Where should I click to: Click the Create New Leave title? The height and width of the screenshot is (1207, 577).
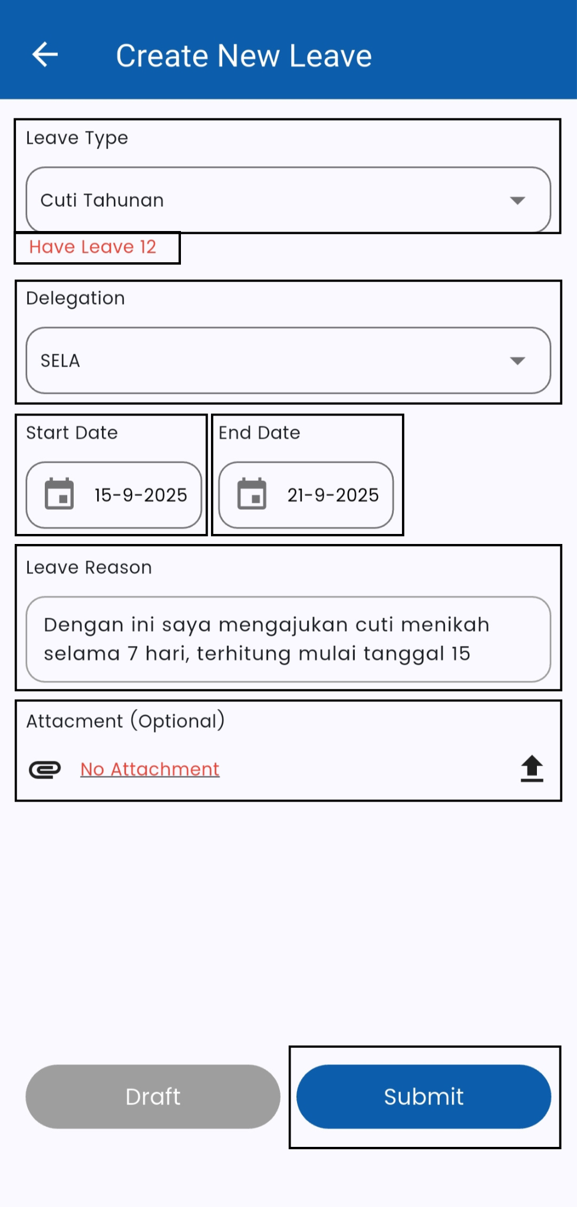click(243, 56)
